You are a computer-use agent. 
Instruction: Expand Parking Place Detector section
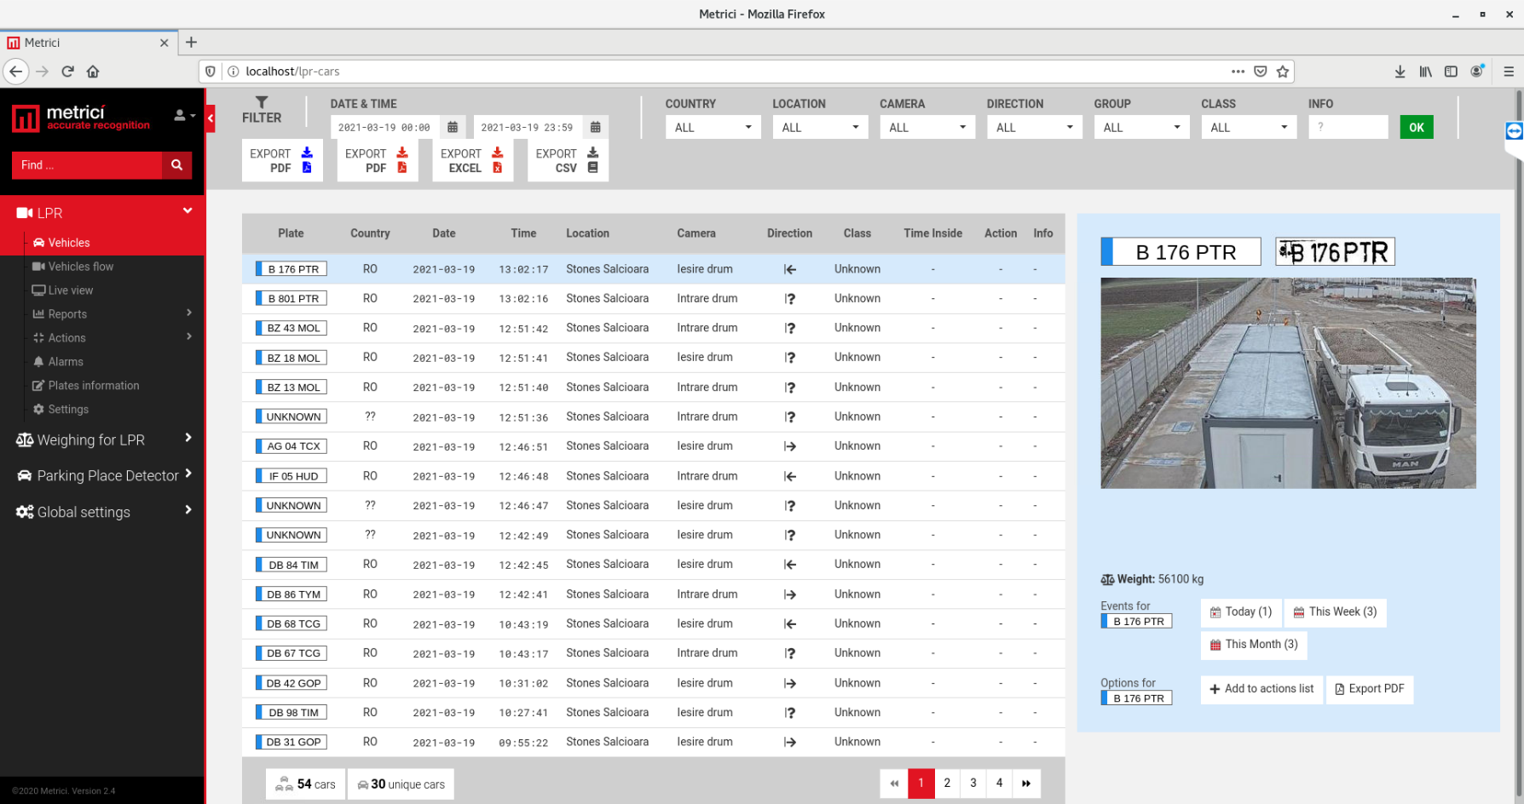pyautogui.click(x=102, y=475)
